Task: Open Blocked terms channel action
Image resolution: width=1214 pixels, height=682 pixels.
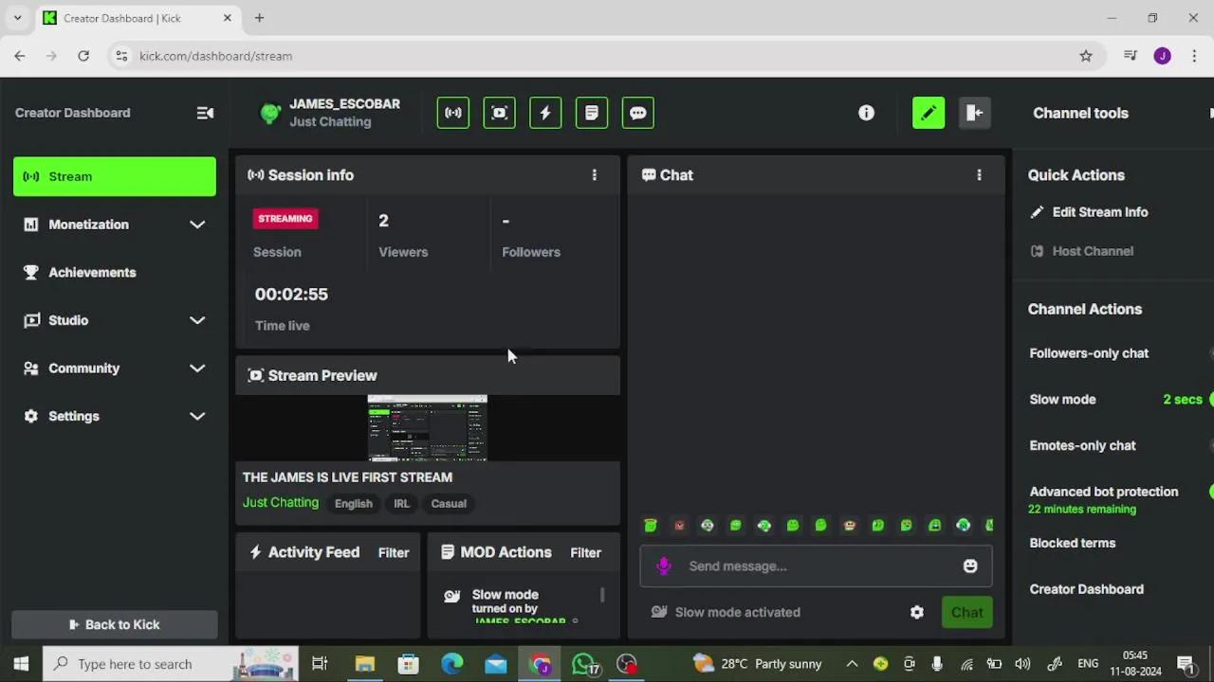Action: point(1073,543)
